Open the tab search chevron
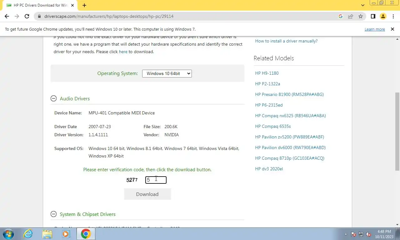 click(363, 5)
